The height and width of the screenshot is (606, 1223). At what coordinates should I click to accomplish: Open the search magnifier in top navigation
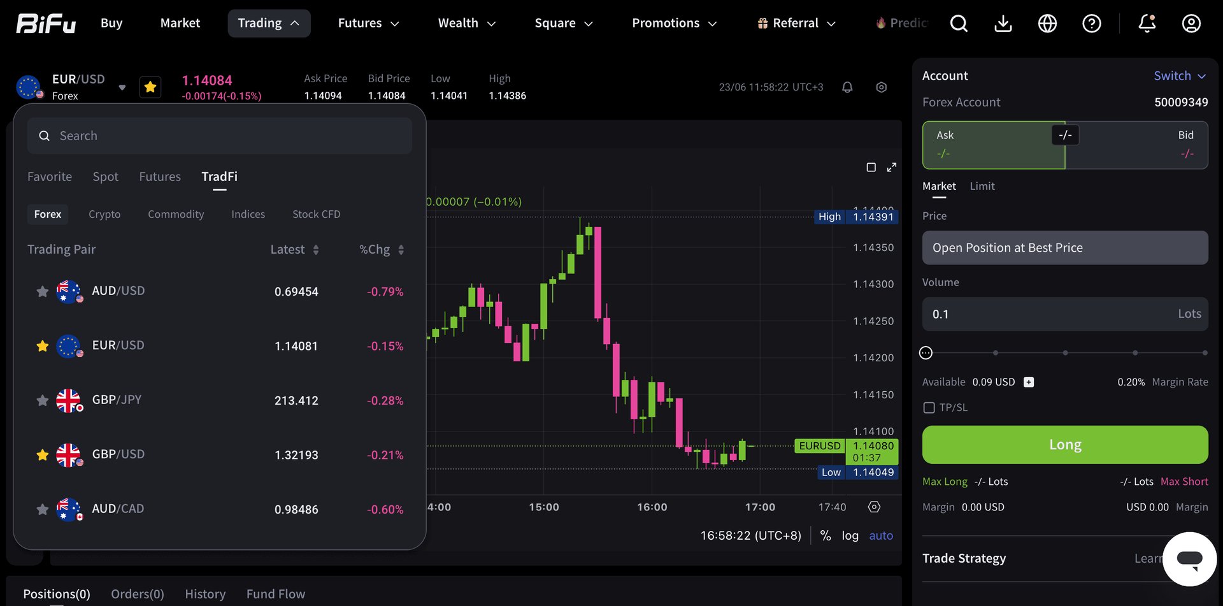(x=959, y=24)
